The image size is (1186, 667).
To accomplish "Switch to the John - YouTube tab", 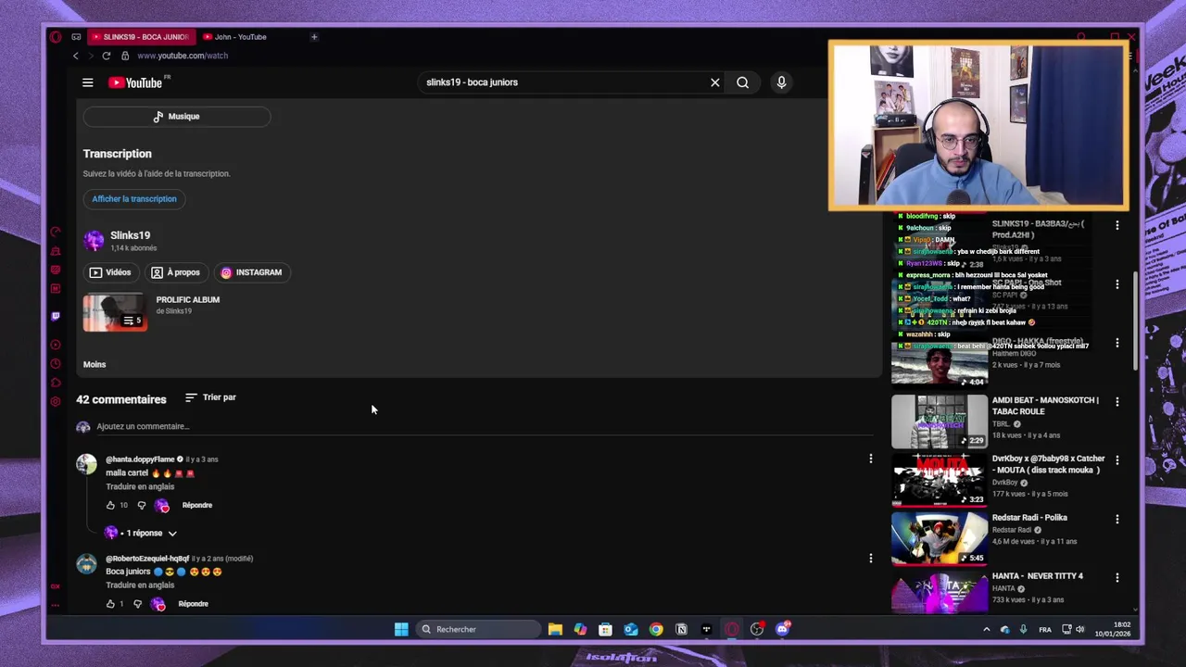I will 241,37.
